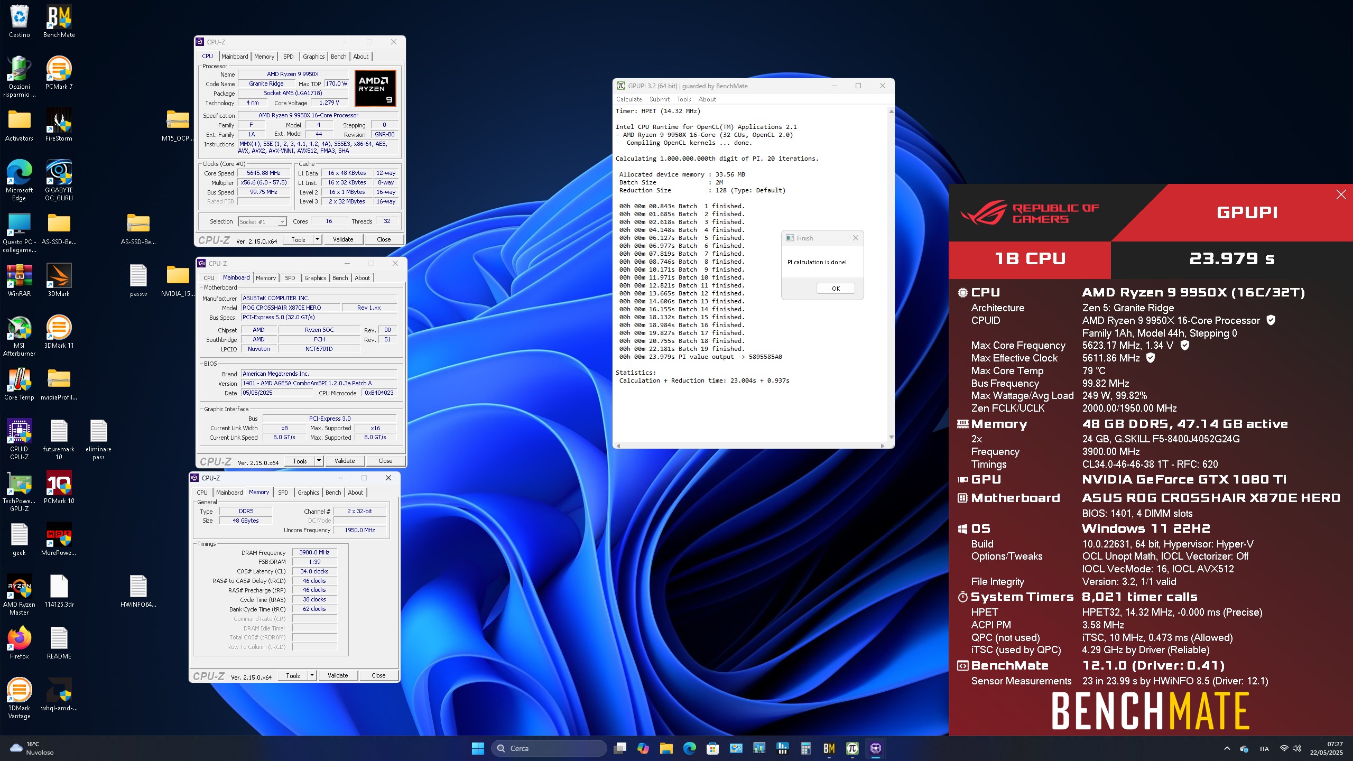The image size is (1353, 761).
Task: Open File Explorer from the taskbar
Action: click(666, 748)
